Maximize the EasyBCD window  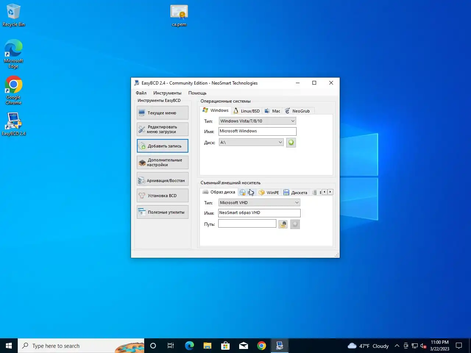(x=314, y=83)
